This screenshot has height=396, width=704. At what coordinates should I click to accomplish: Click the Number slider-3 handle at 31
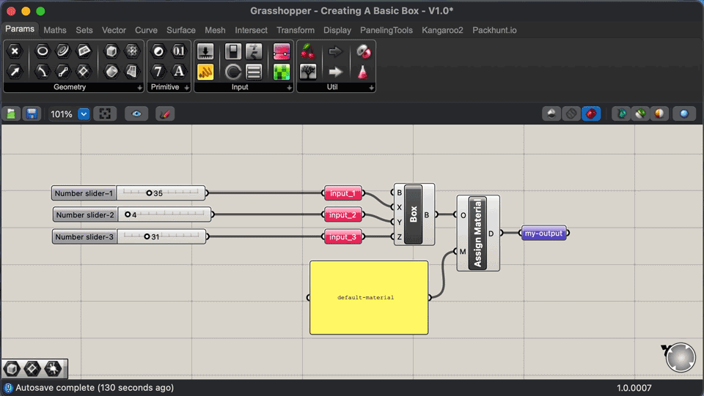click(x=147, y=236)
